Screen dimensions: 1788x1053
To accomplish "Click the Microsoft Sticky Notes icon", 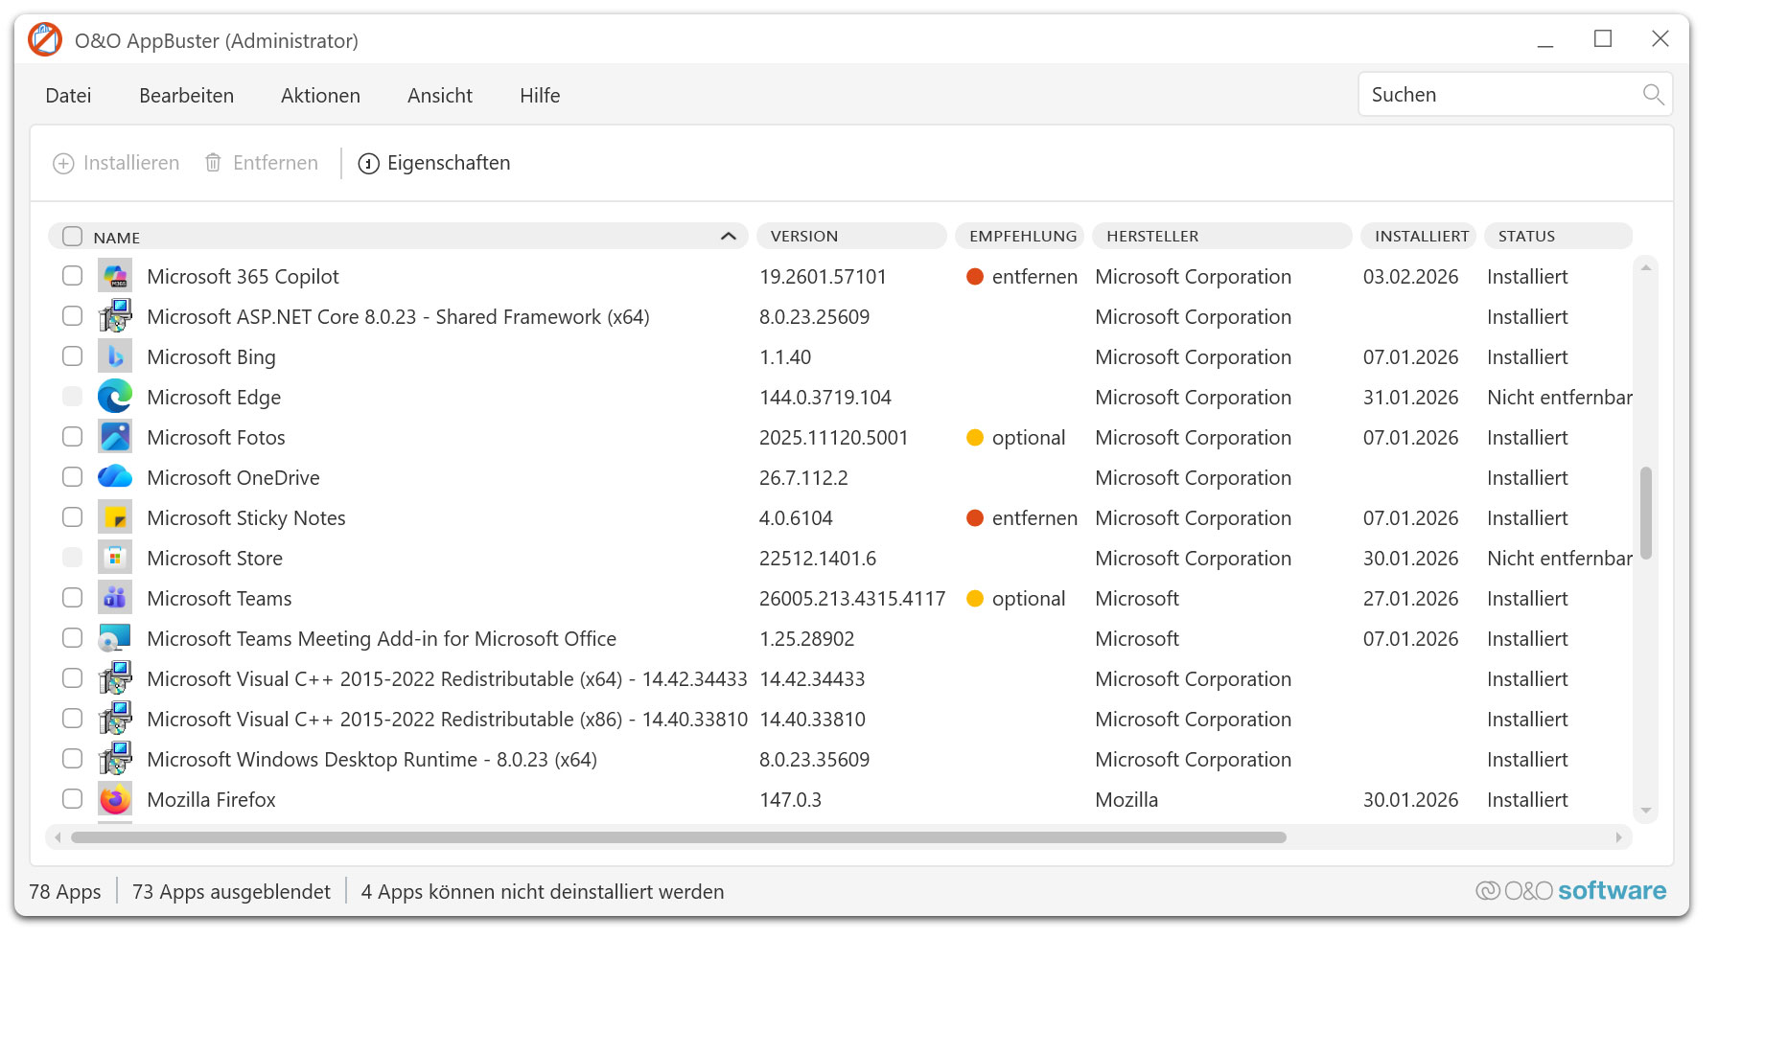I will click(x=115, y=517).
